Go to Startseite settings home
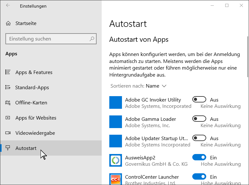 click(x=51, y=23)
